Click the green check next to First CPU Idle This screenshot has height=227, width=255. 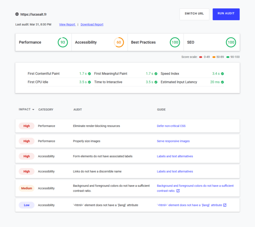[90, 82]
